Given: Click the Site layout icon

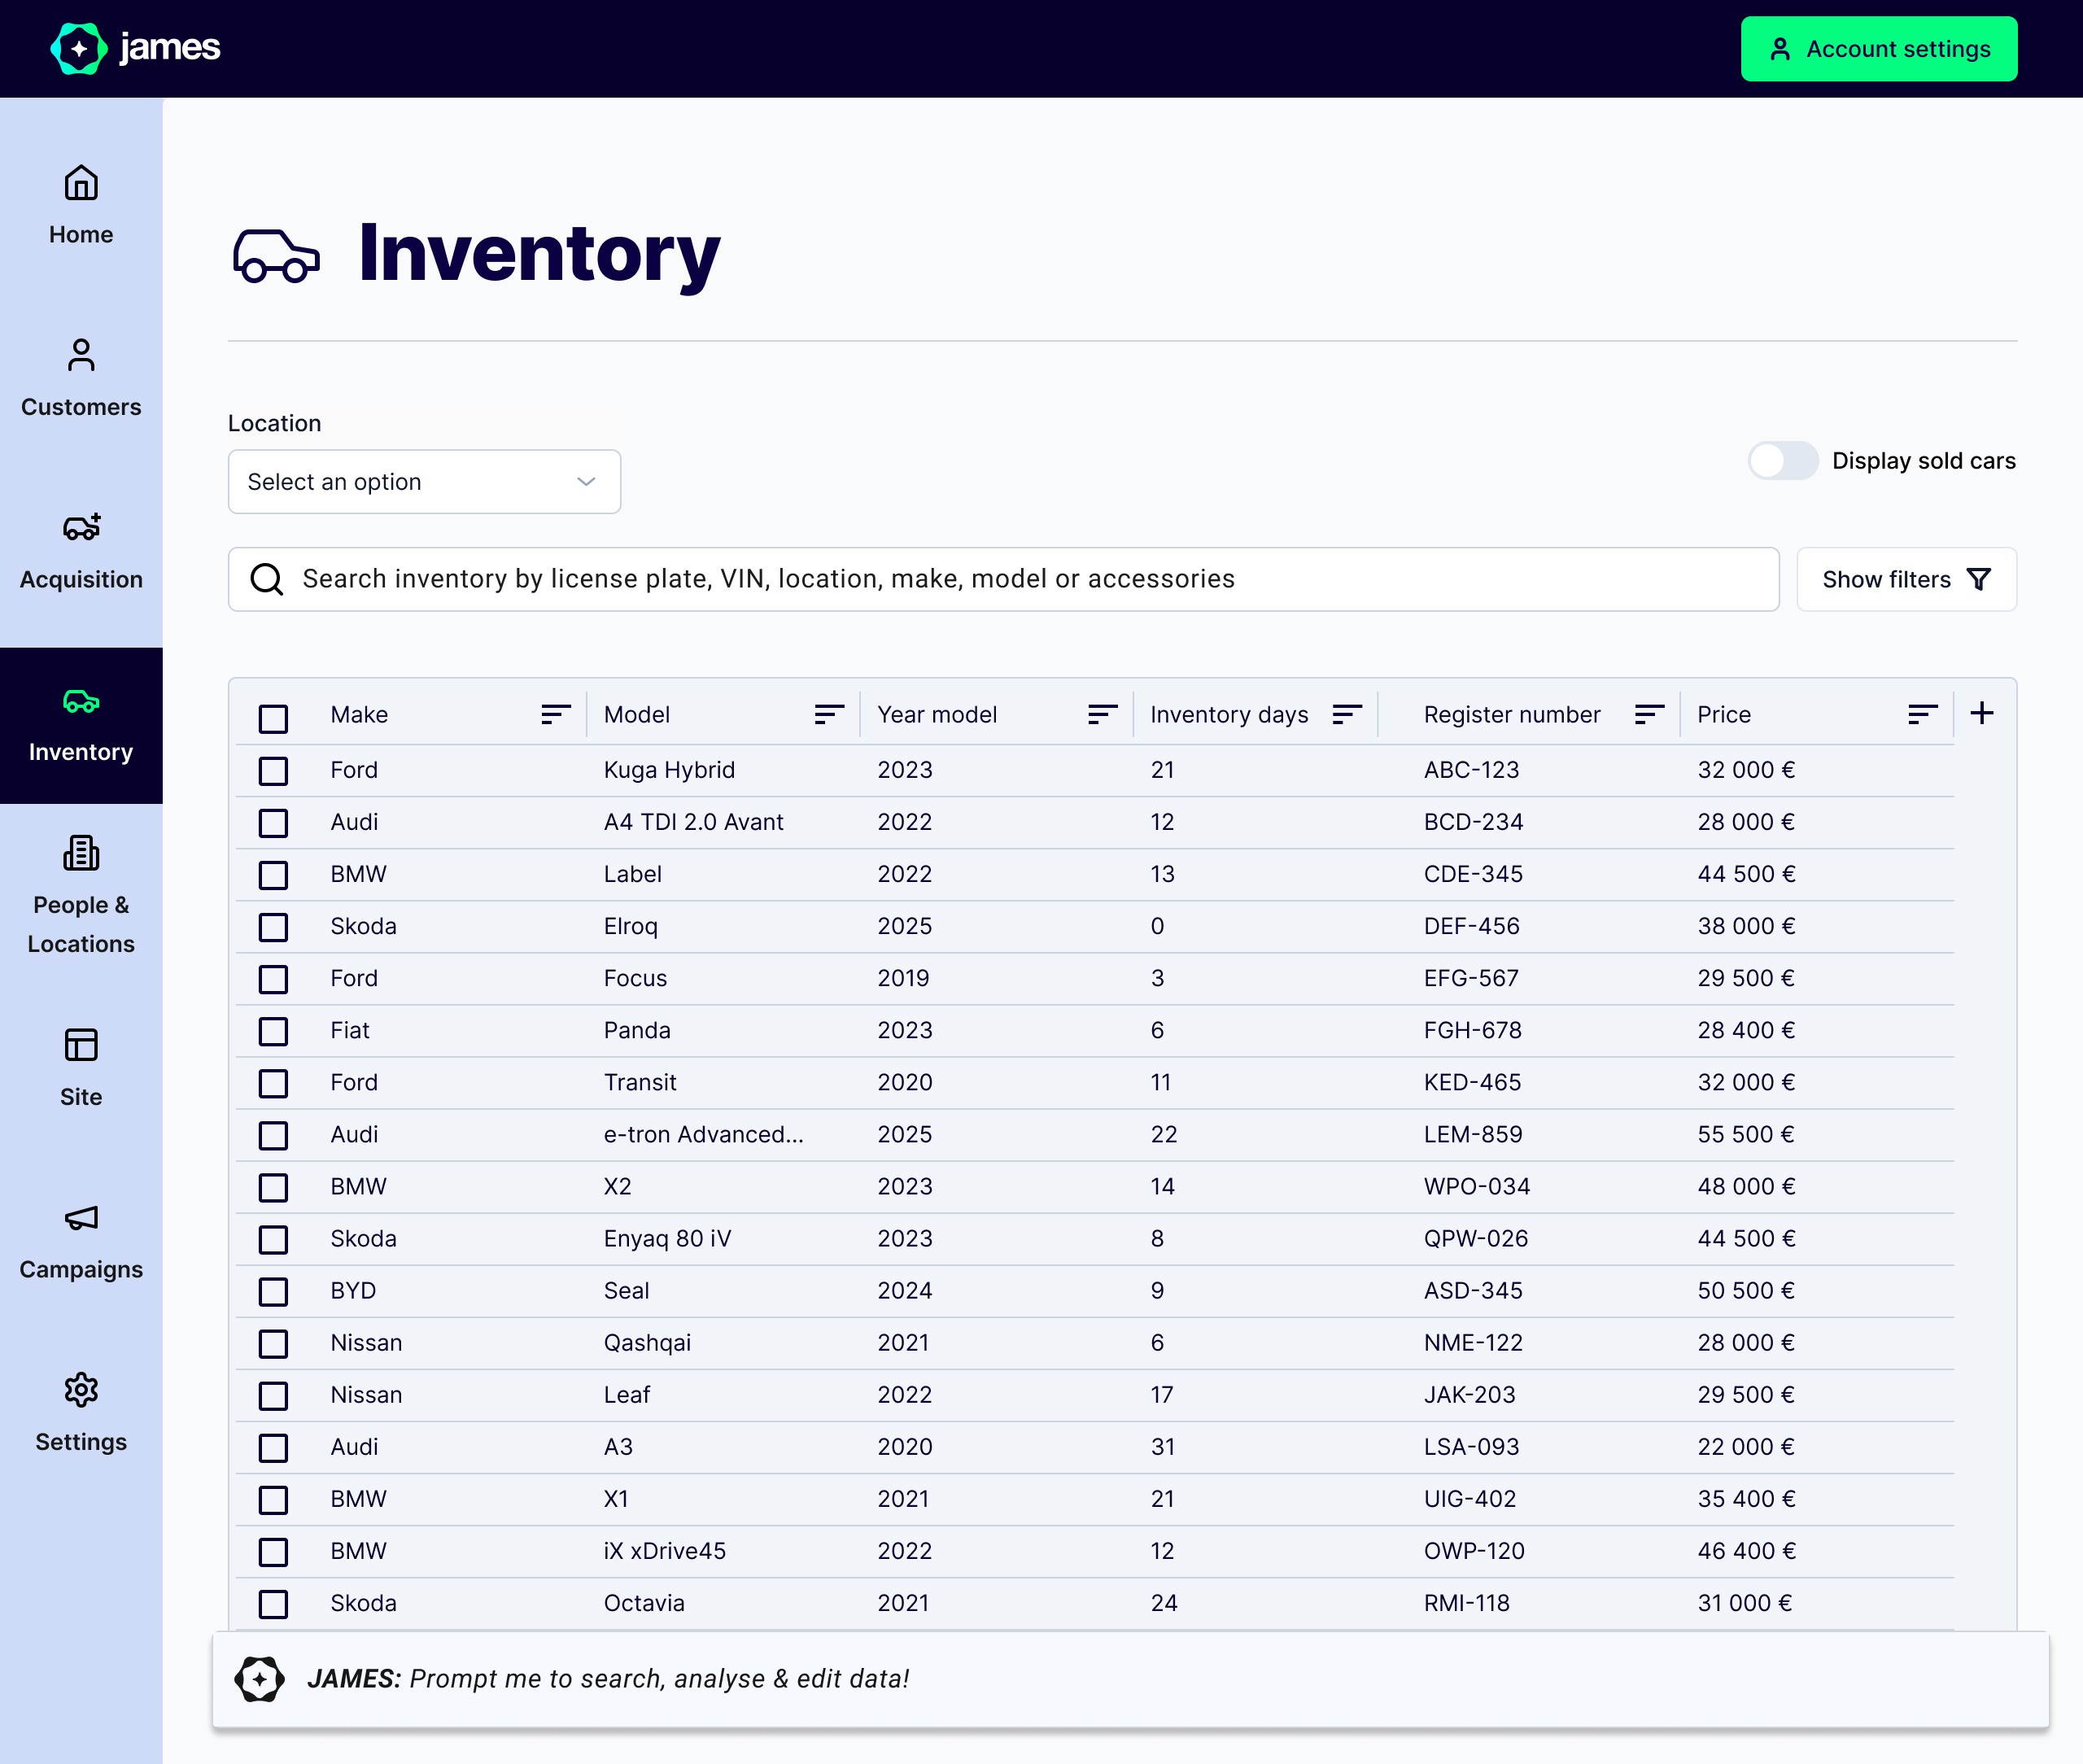Looking at the screenshot, I should coord(81,1045).
